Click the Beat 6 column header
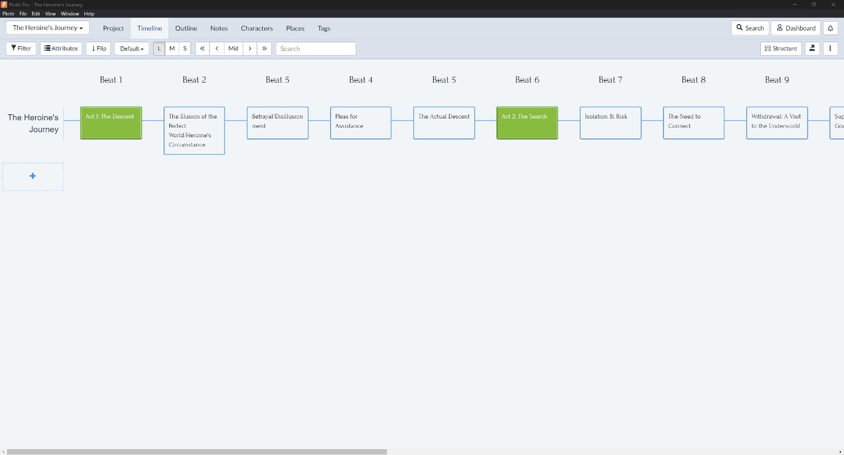This screenshot has width=844, height=455. (x=527, y=80)
